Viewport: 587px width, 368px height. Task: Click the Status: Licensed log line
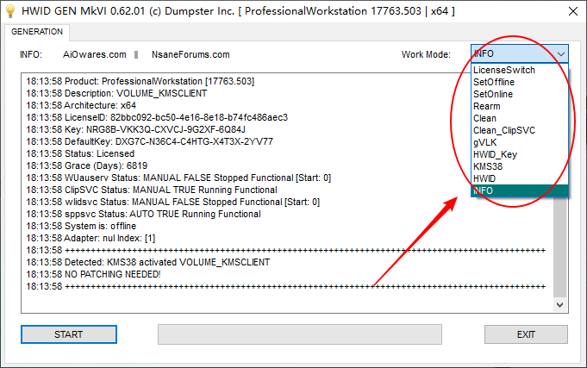pos(80,153)
